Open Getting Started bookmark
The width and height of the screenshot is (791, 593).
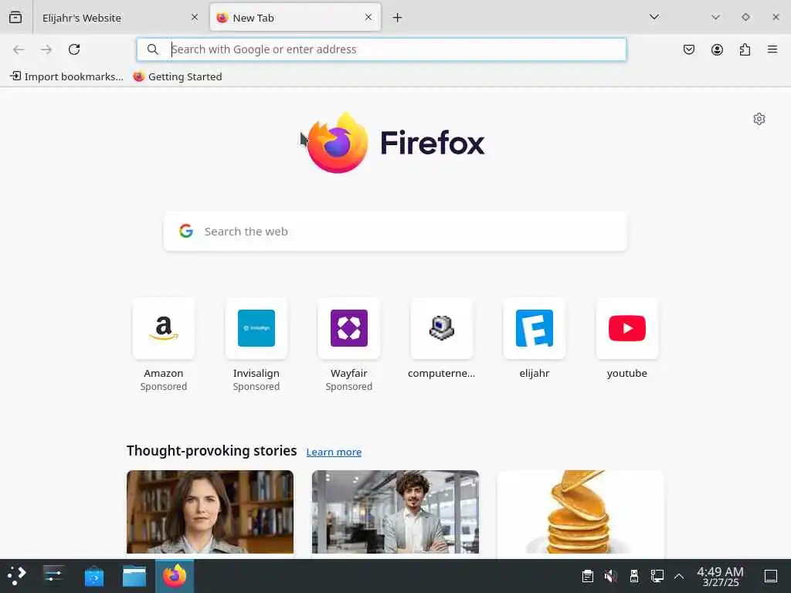pos(178,76)
